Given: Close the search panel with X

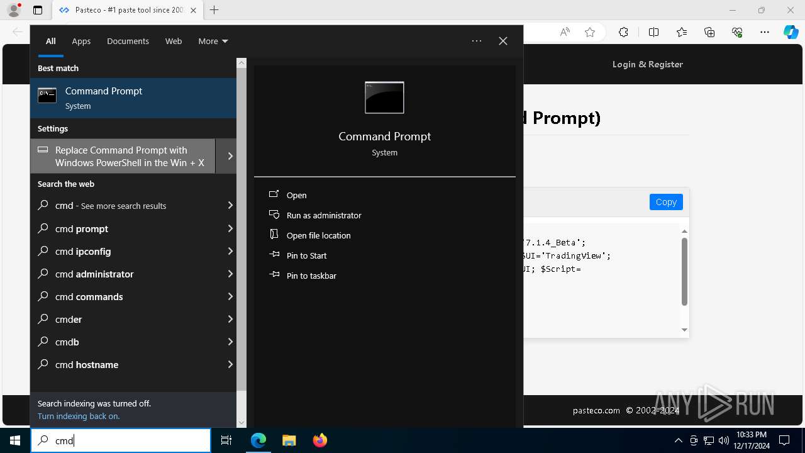Looking at the screenshot, I should click(x=503, y=41).
